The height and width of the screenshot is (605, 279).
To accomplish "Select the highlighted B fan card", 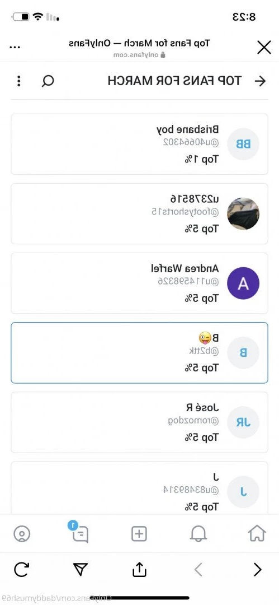I will [x=140, y=353].
